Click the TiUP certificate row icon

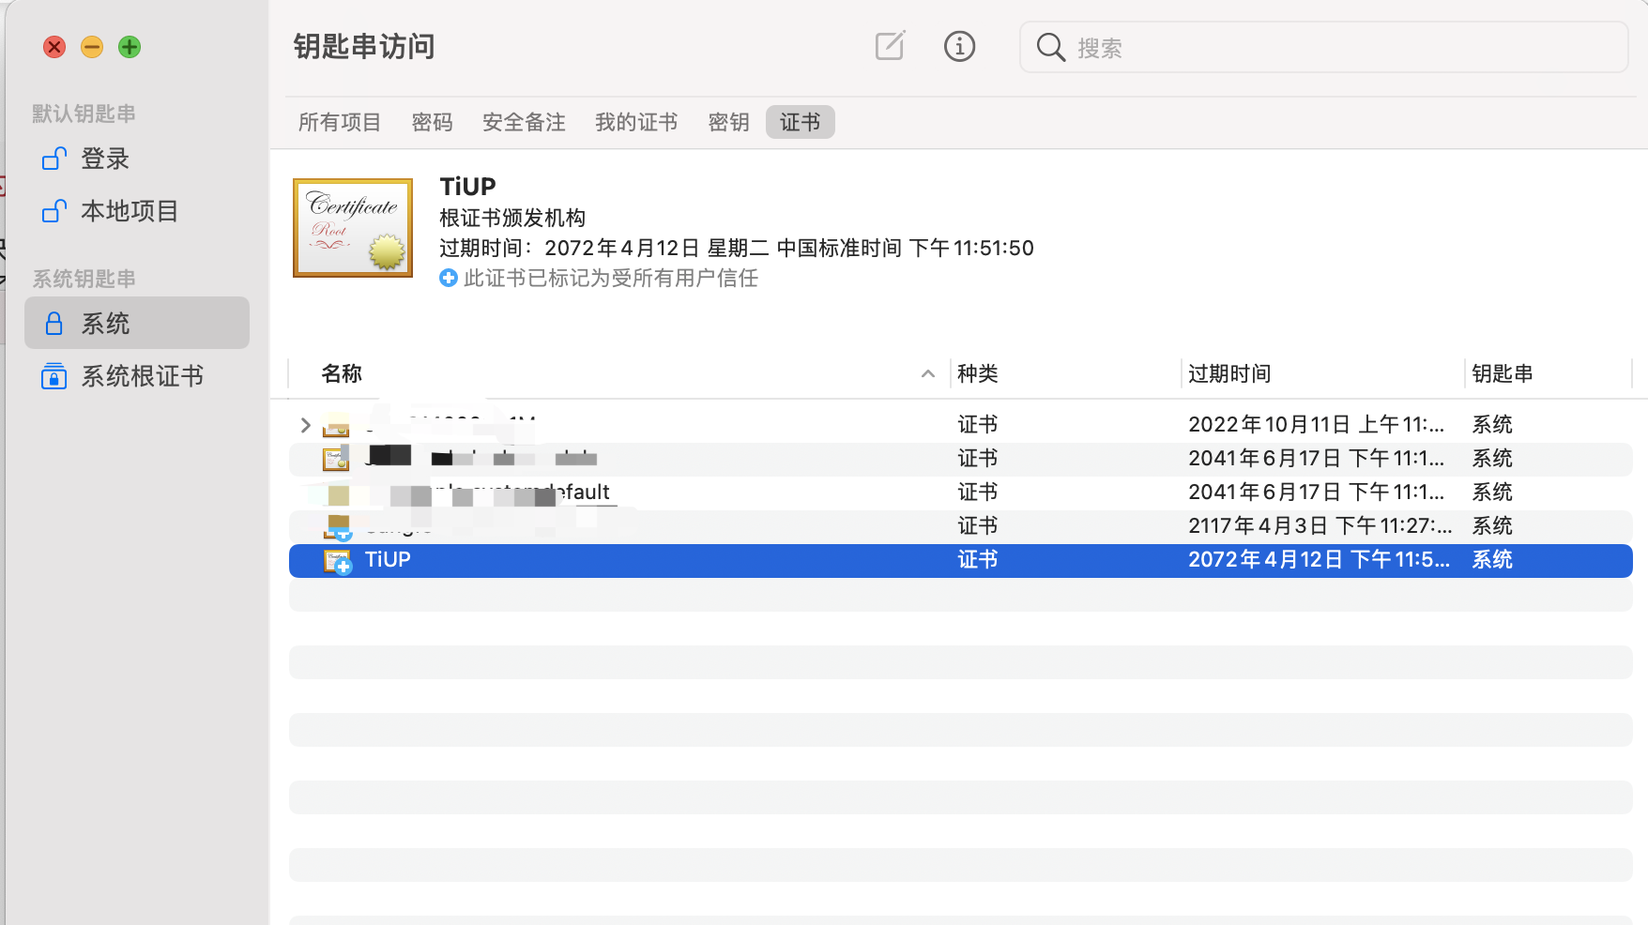click(x=337, y=560)
